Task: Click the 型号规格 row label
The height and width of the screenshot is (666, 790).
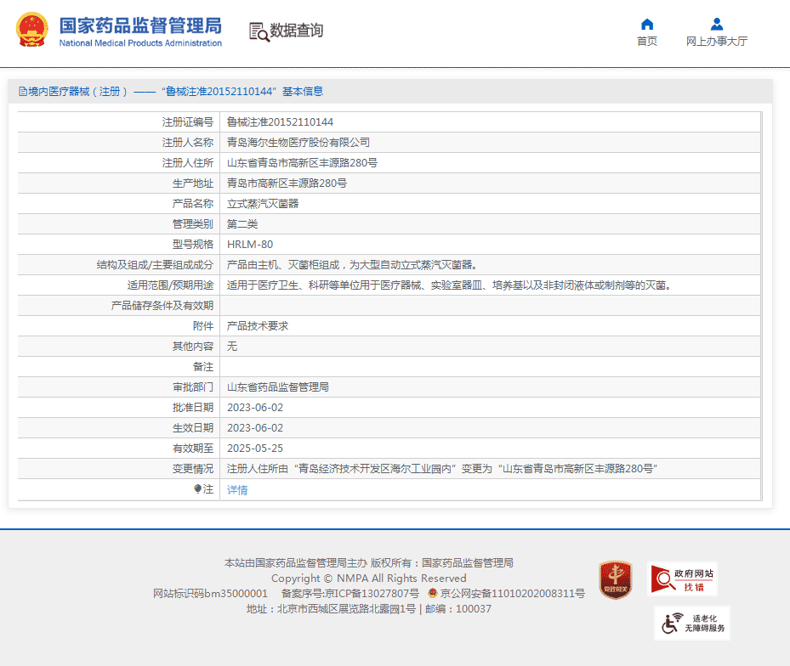Action: (x=193, y=244)
